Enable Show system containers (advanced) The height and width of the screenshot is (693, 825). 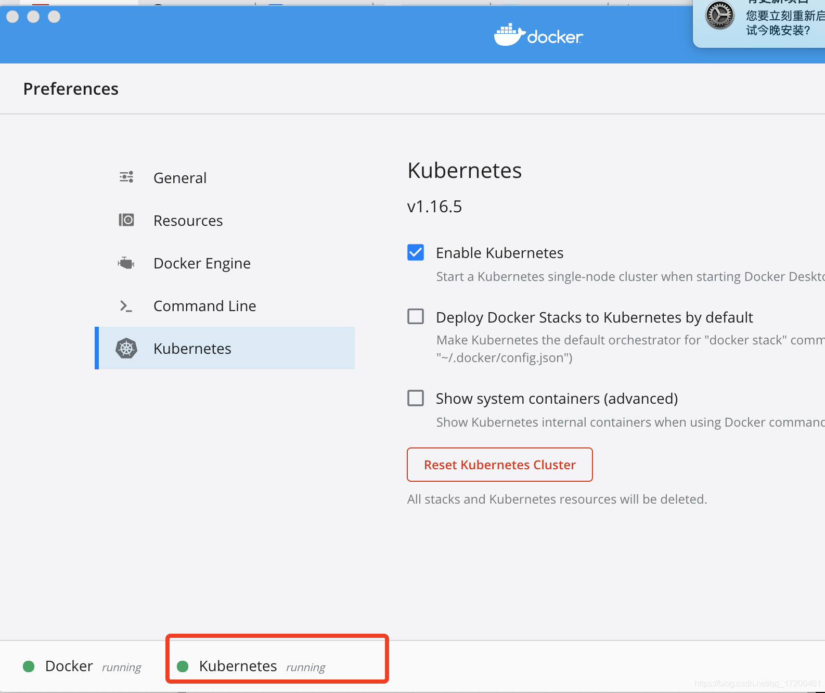[416, 399]
